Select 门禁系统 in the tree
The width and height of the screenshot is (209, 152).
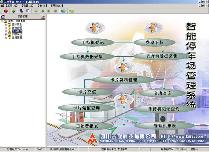click(17, 34)
